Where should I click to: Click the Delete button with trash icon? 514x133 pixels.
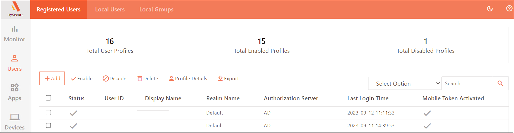pyautogui.click(x=148, y=79)
